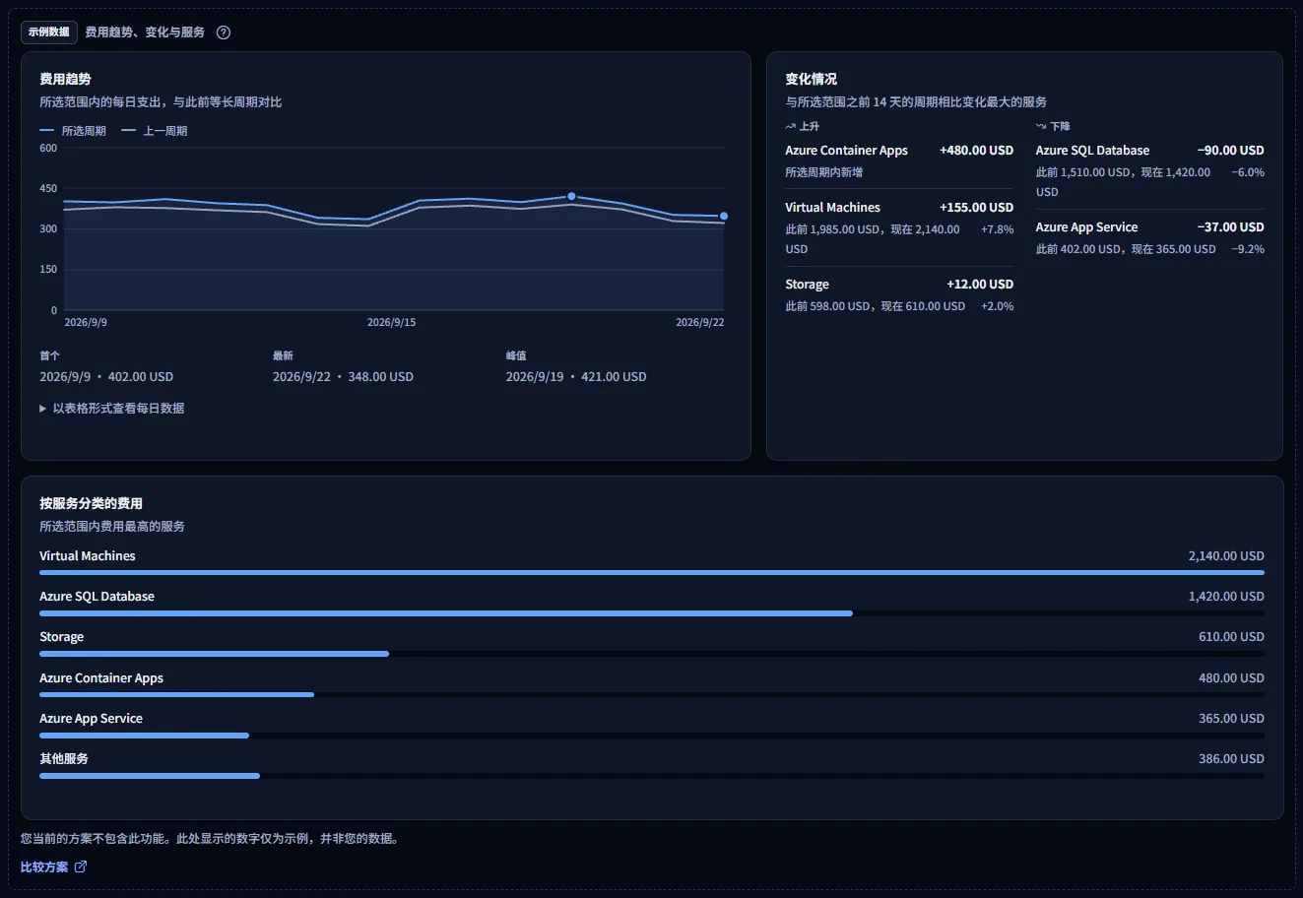
Task: Click the 按服务分类的费用 card heading
Action: point(91,503)
